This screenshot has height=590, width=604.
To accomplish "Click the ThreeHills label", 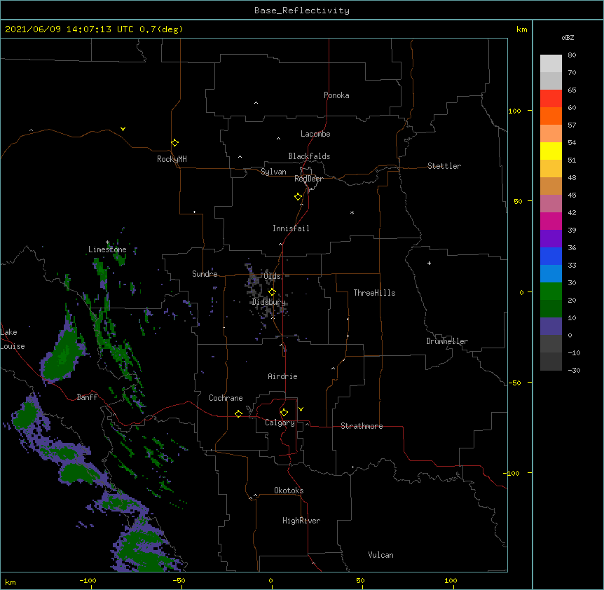I will click(x=374, y=293).
